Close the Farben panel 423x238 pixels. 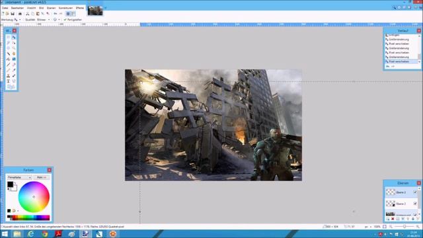[49, 170]
